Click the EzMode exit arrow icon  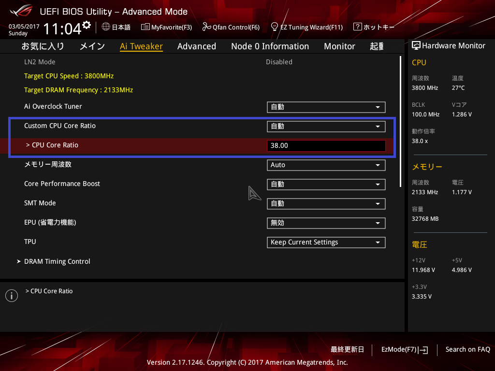click(423, 350)
